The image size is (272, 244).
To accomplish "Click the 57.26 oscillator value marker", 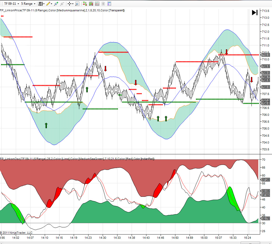I will point(265,180).
